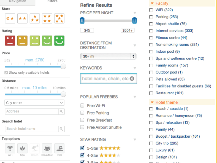This screenshot has height=163, width=217.
Task: Clear the keywords field with the X icon
Action: coord(132,79)
